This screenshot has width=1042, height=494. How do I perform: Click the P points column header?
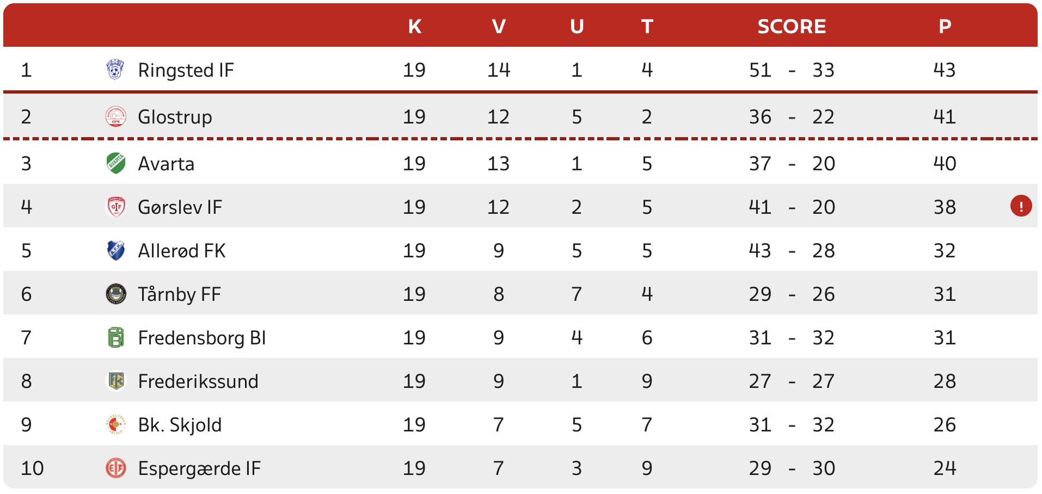[x=945, y=26]
